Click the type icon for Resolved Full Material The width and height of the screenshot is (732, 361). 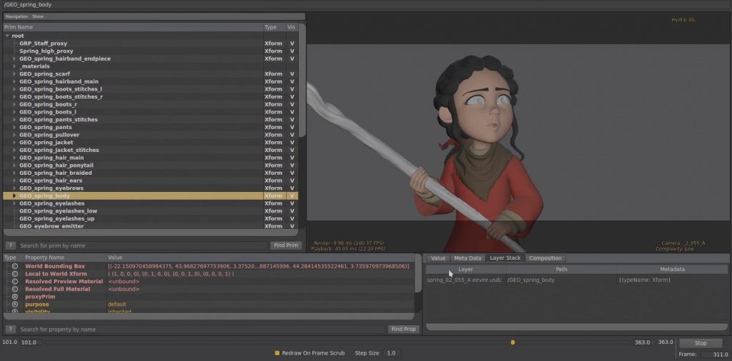14,289
